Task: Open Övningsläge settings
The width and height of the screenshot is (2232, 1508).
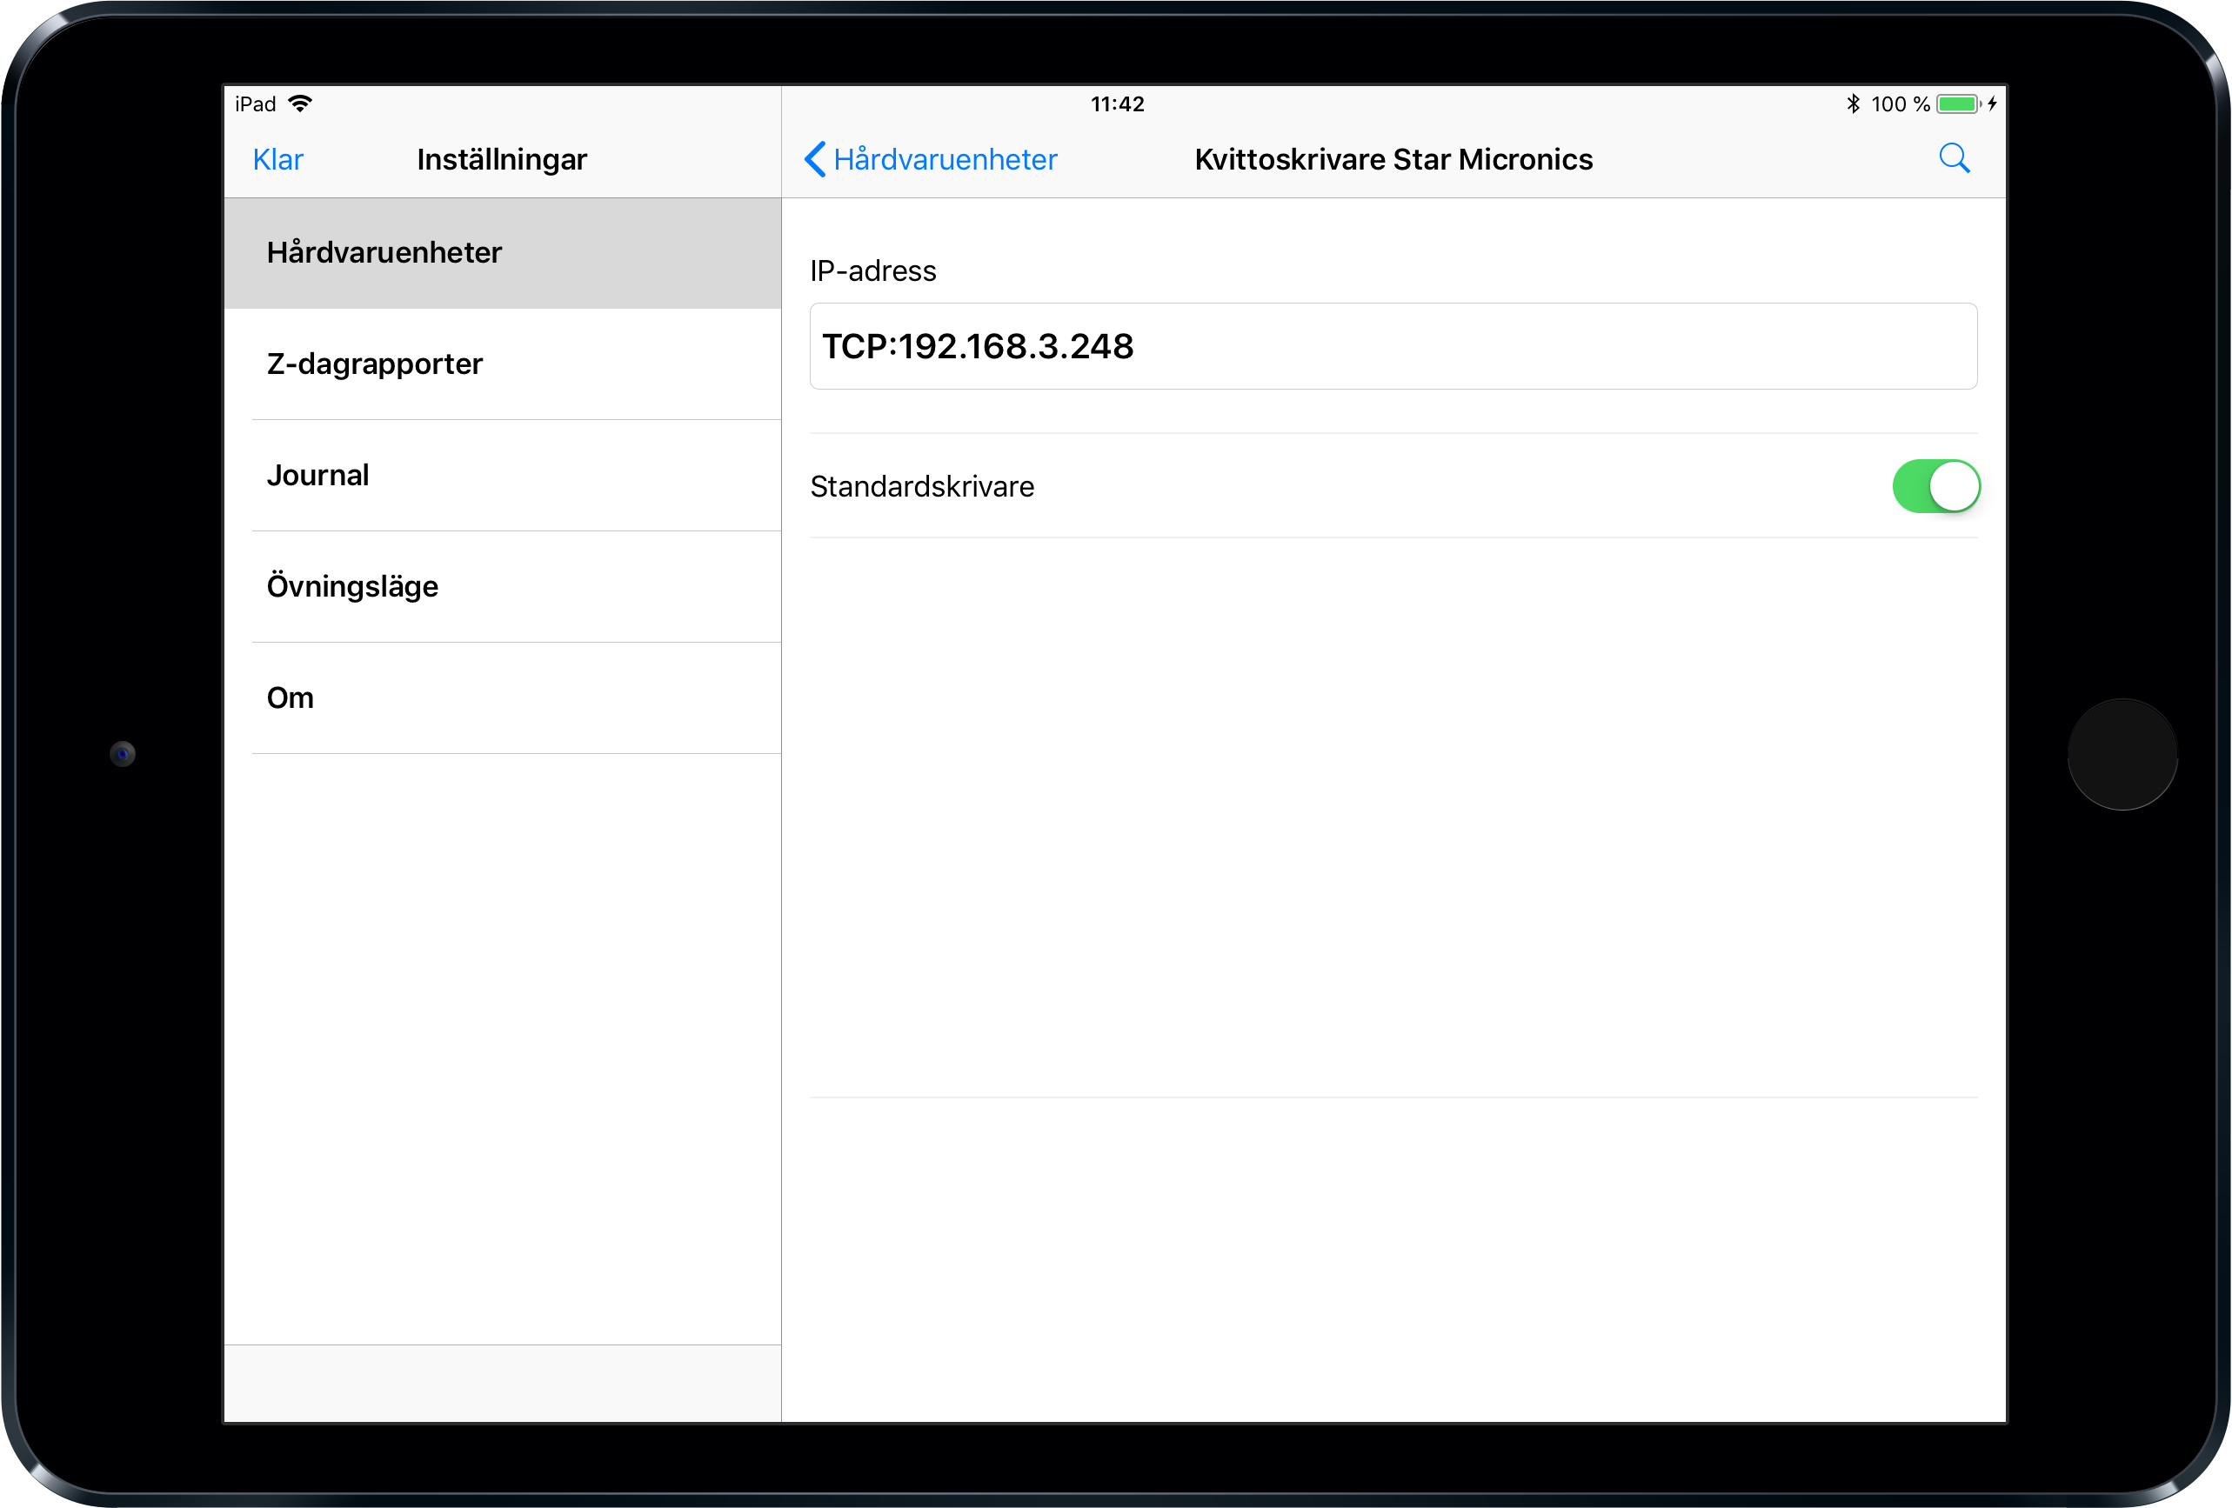Action: pyautogui.click(x=502, y=587)
